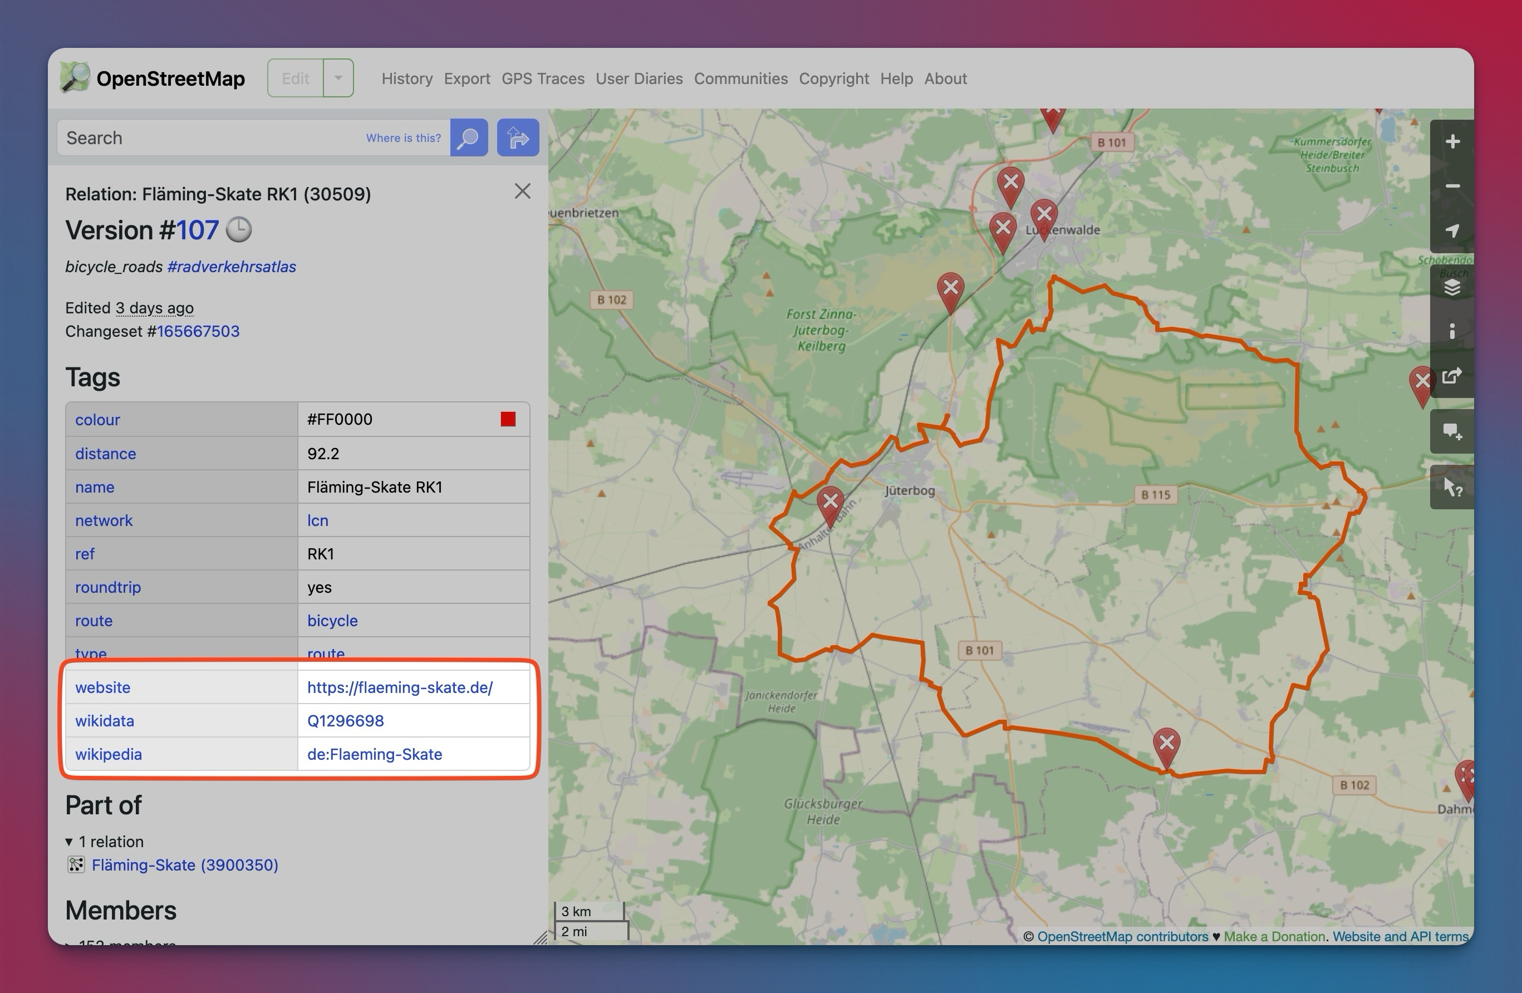Open the #radverkehrsatlas hashtag link
The image size is (1522, 993).
coord(232,267)
